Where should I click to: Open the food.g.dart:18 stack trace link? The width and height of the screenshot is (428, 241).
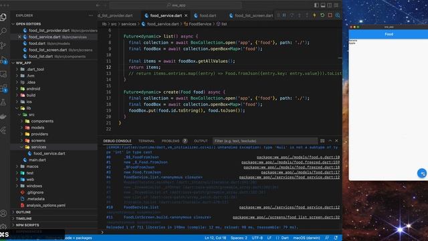298,157
